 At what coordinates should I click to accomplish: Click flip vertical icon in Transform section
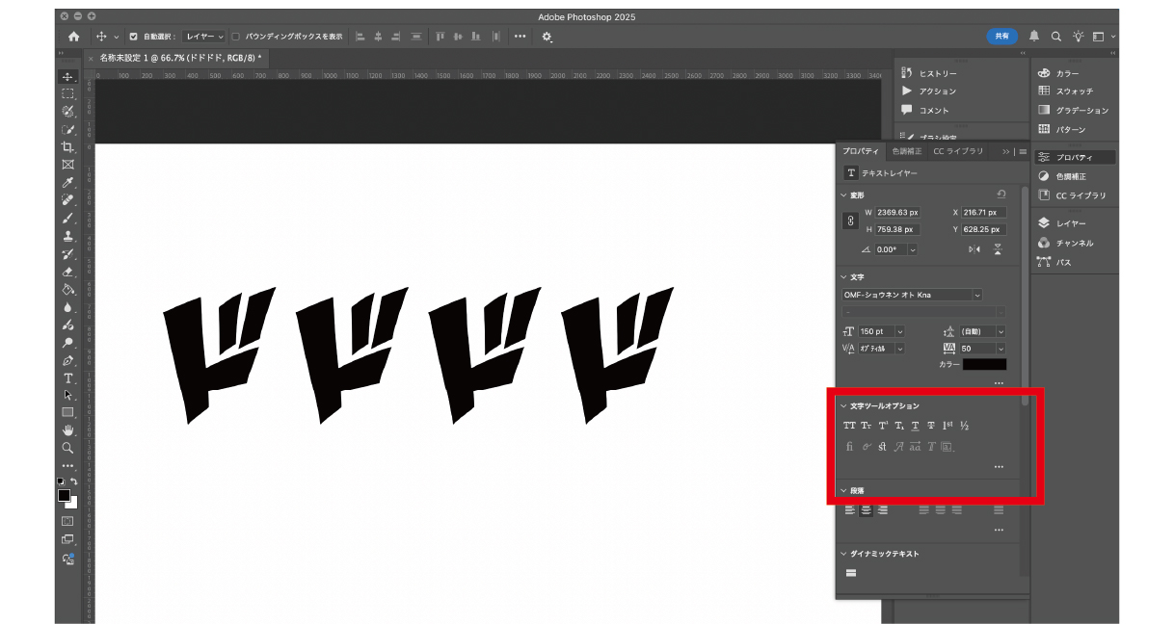click(998, 249)
